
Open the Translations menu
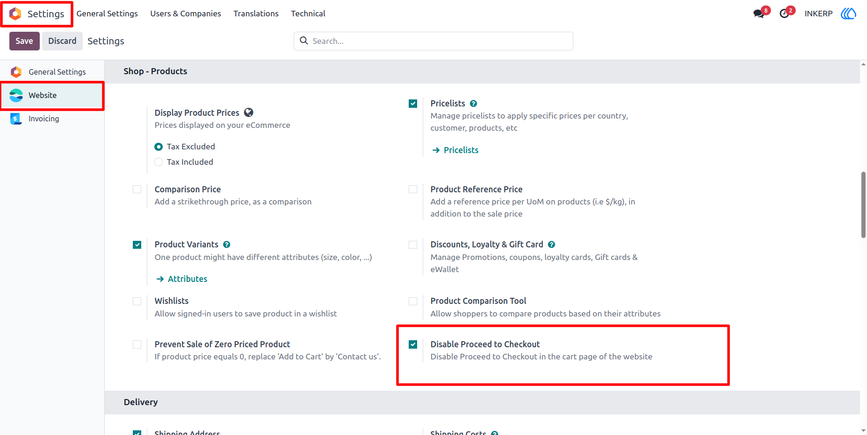(x=256, y=14)
